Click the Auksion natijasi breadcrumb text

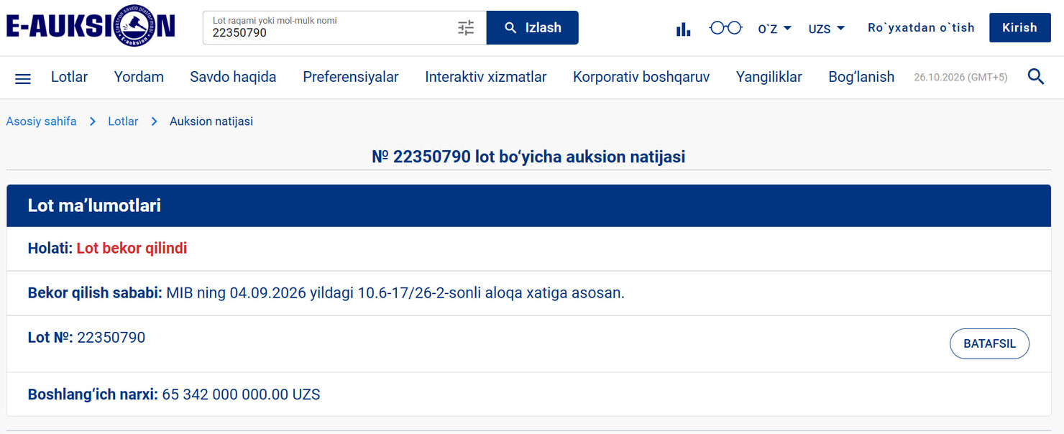[x=211, y=121]
